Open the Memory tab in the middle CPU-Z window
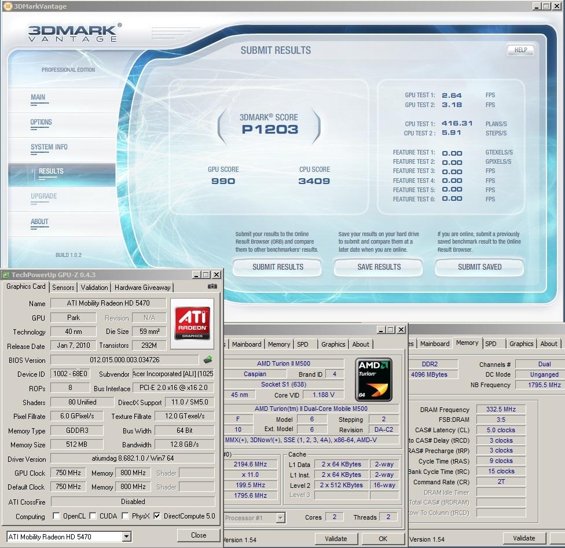This screenshot has width=565, height=548. click(279, 344)
